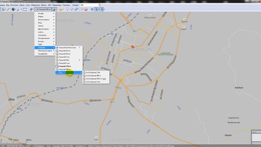Toggle full screen mode icon

coord(25,9)
